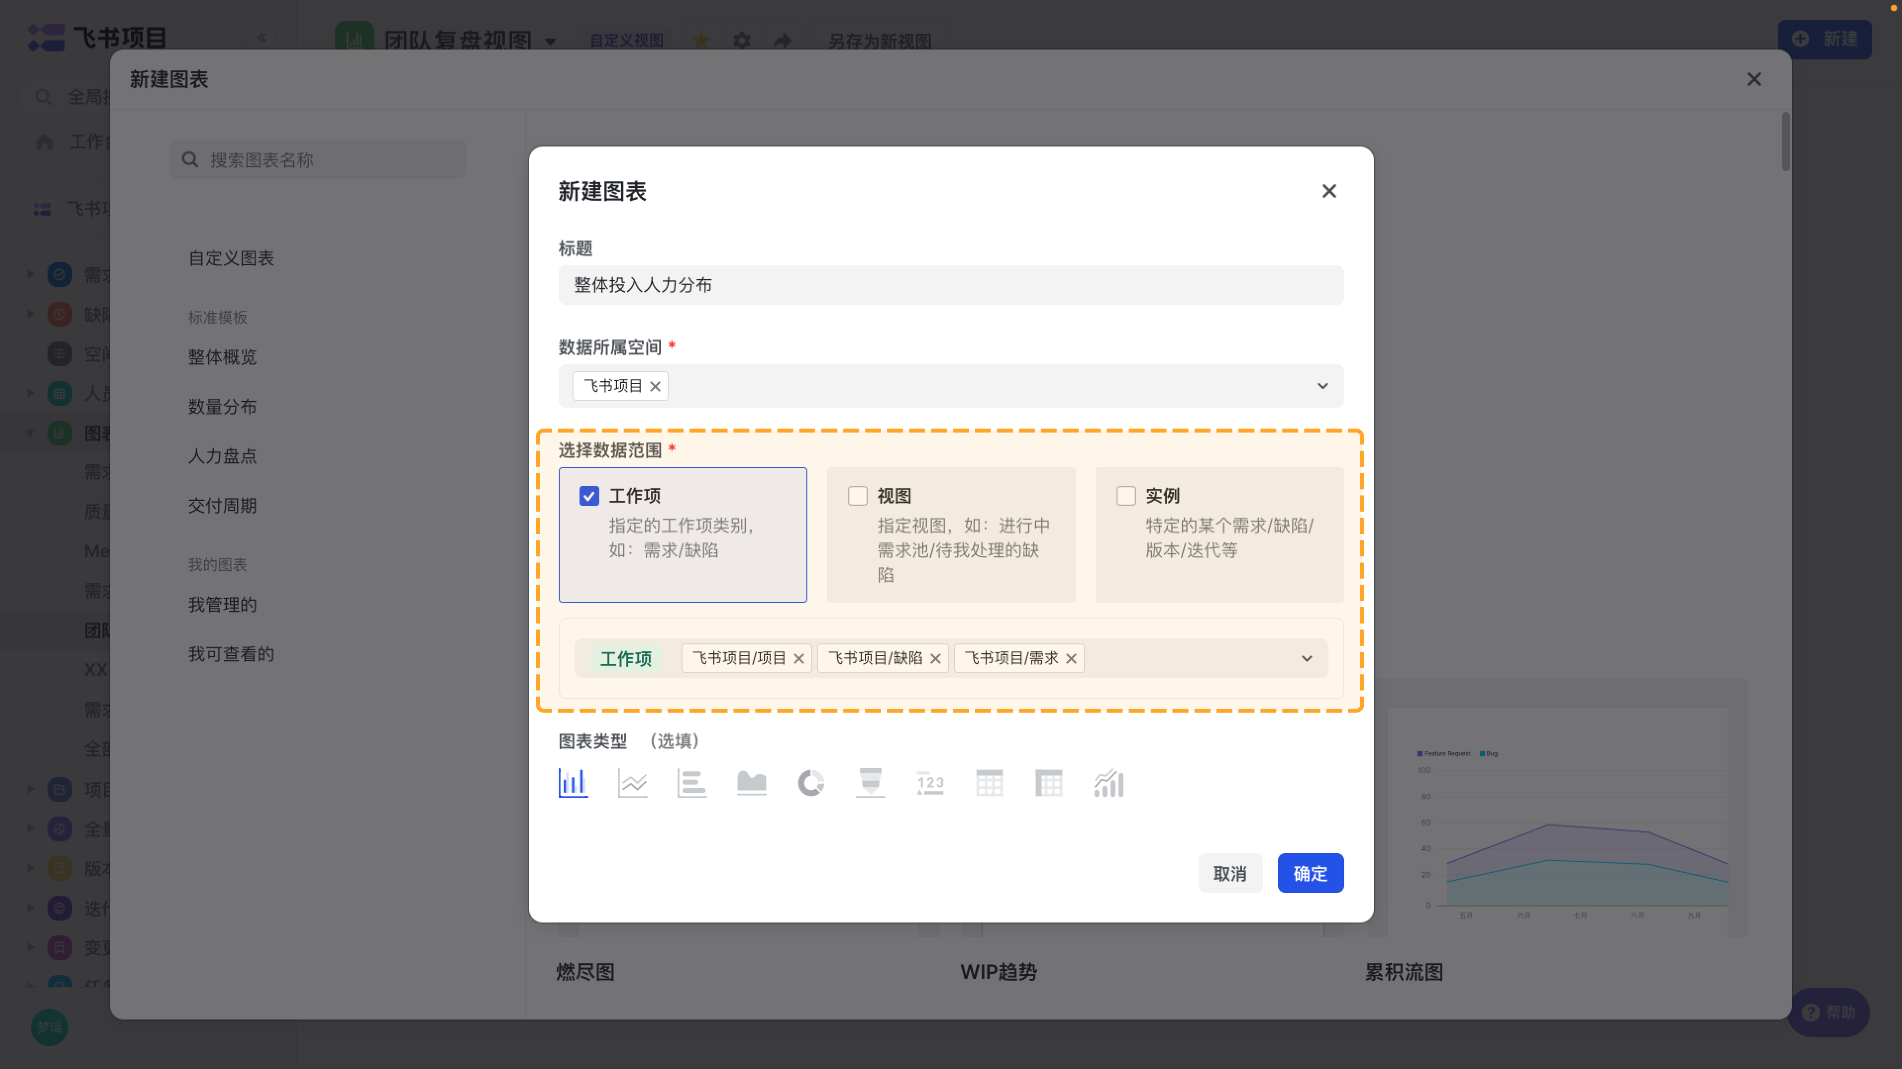Viewport: 1902px width, 1069px height.
Task: Choose the donut chart type
Action: (811, 783)
